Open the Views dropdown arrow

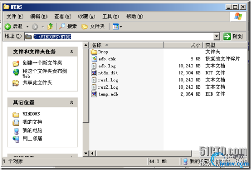121,27
